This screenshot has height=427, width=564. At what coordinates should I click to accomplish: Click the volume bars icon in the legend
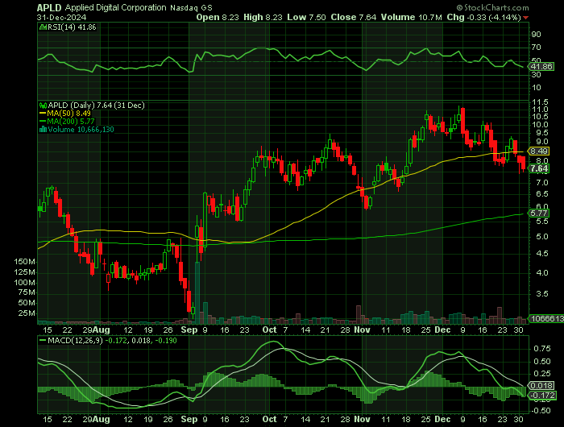coord(44,130)
